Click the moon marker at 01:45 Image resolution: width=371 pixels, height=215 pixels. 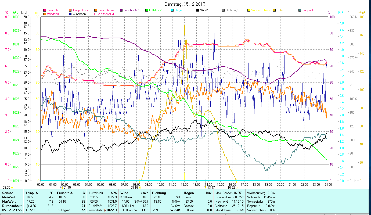(62, 187)
